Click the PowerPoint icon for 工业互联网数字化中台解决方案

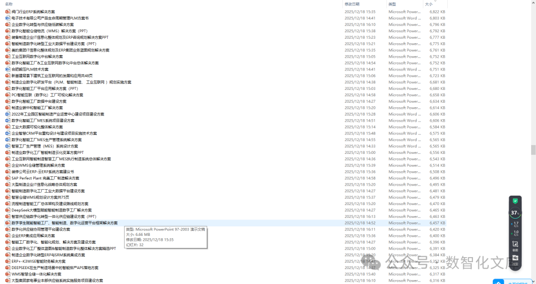click(x=8, y=57)
